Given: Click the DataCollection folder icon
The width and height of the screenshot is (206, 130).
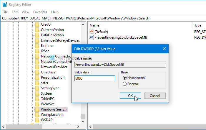Looking at the screenshot, I should click(x=37, y=35).
